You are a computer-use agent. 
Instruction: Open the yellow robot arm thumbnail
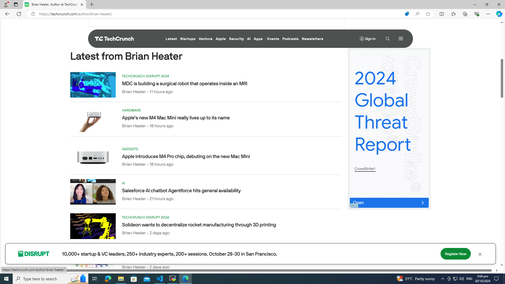(x=93, y=226)
